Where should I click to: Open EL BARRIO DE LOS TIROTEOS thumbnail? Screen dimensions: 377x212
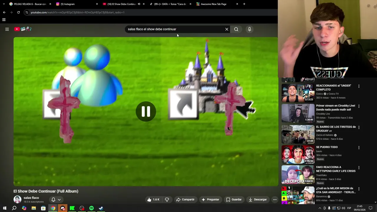coord(298,134)
